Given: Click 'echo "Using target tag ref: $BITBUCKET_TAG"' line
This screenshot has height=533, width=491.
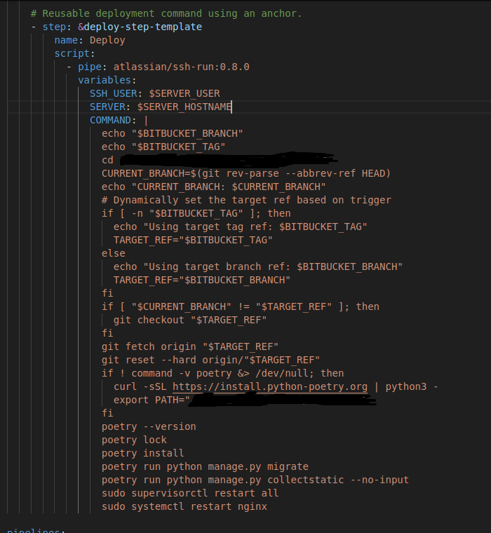Looking at the screenshot, I should tap(241, 227).
